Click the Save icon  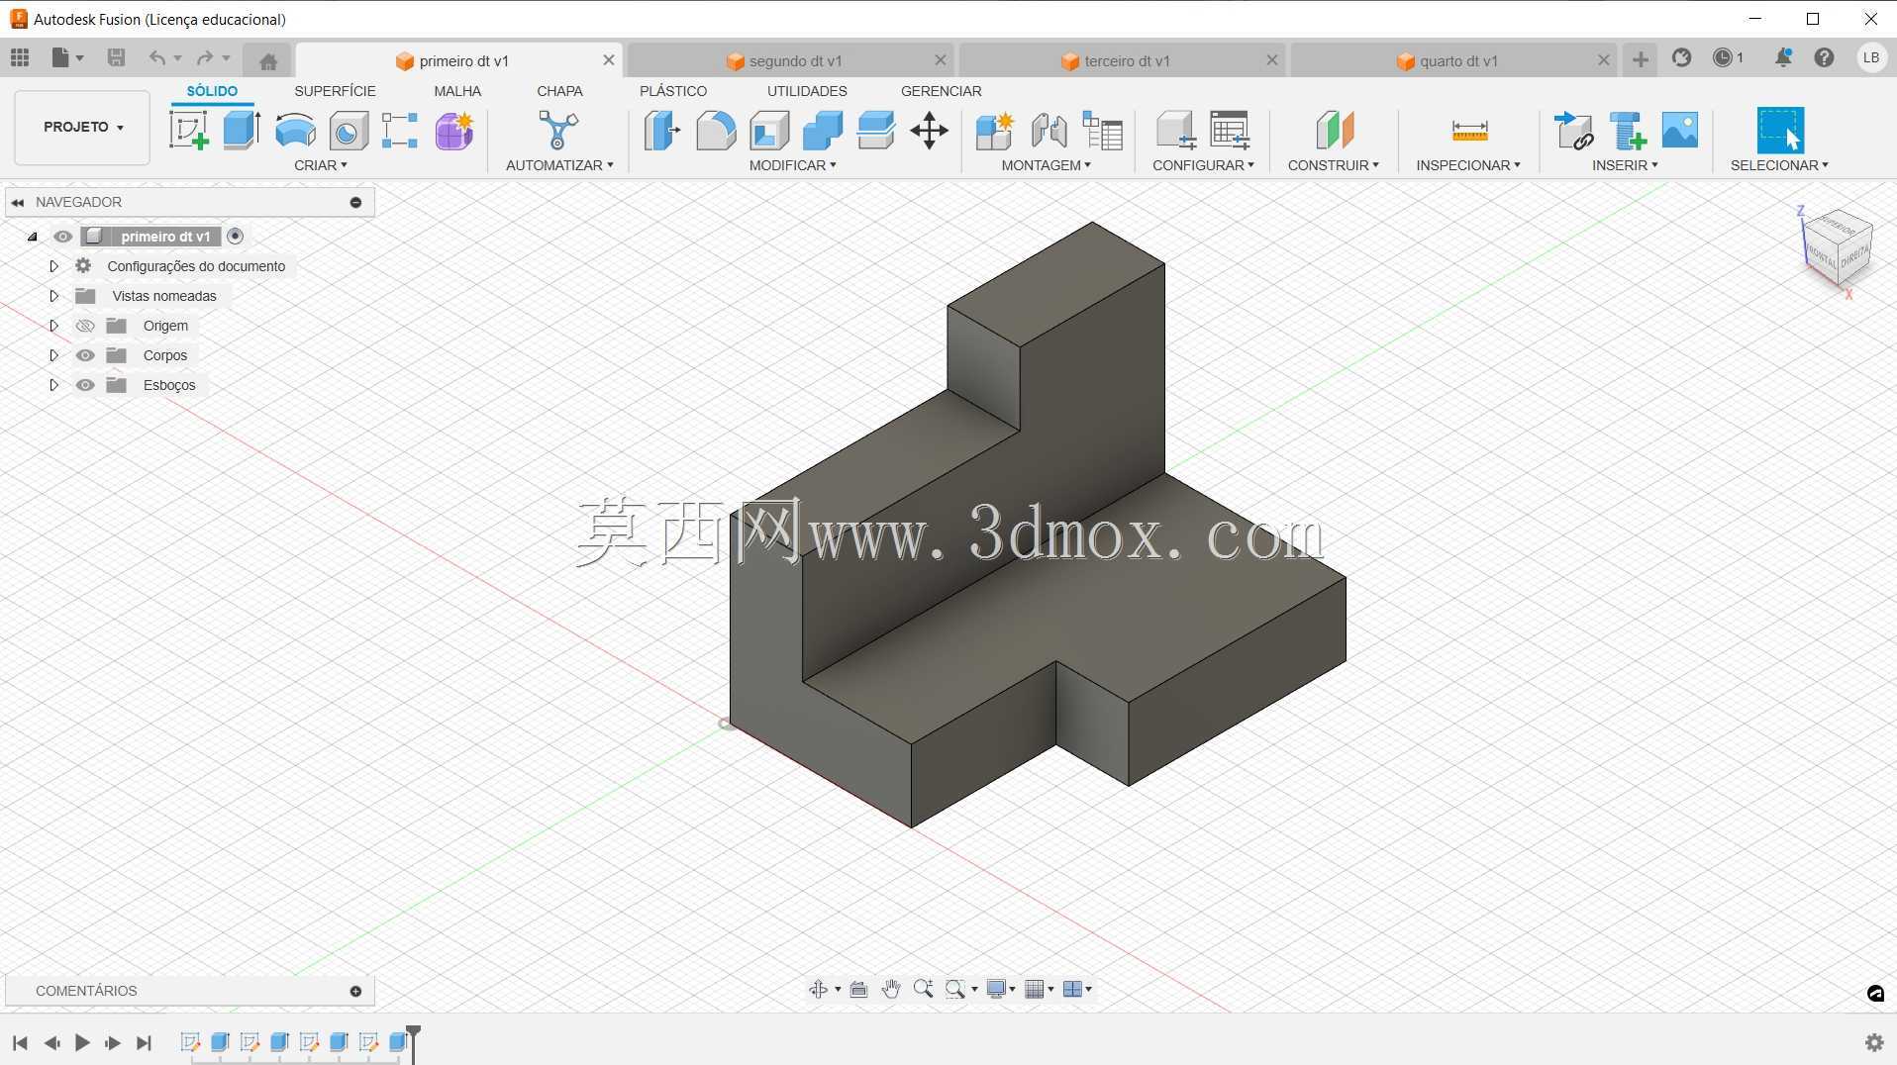coord(116,58)
